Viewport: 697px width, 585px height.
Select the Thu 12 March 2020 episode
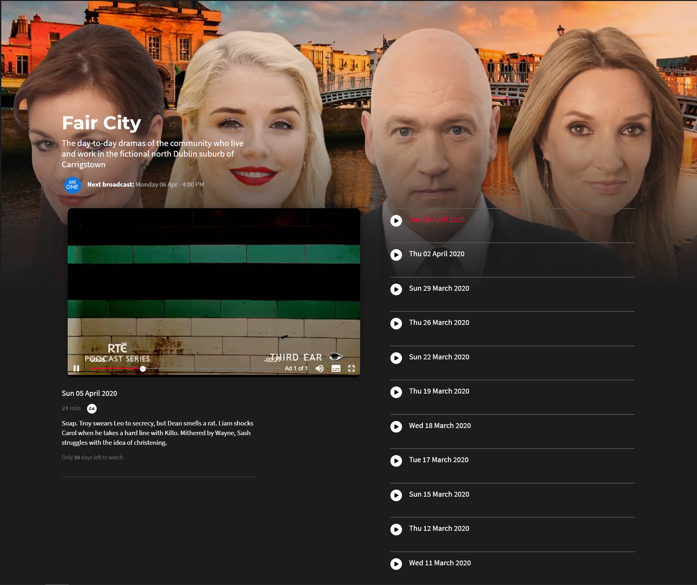[439, 529]
